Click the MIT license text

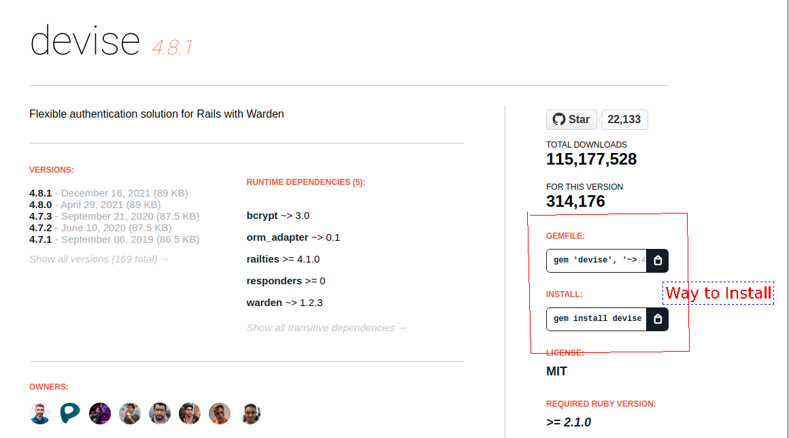pos(556,371)
